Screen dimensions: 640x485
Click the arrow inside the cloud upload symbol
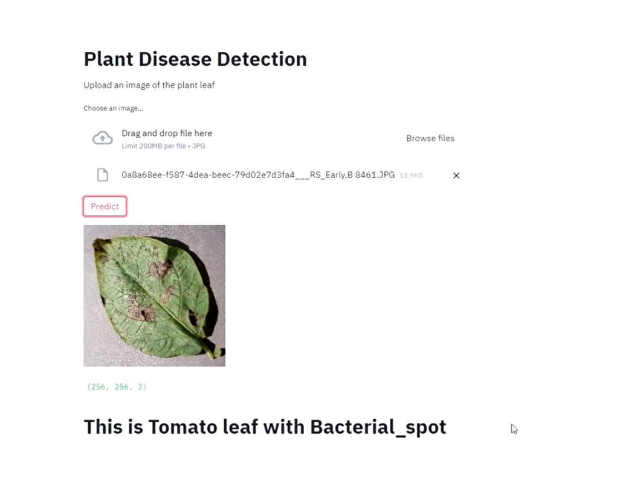tap(103, 139)
